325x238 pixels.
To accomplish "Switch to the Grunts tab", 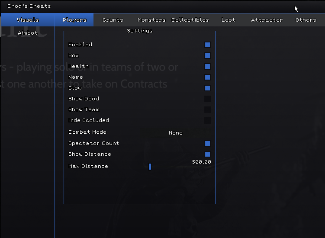I will (x=113, y=20).
